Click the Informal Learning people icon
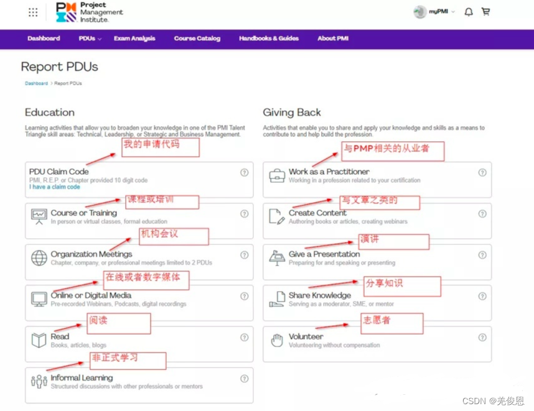Screen dimensions: 534x411 pos(39,381)
